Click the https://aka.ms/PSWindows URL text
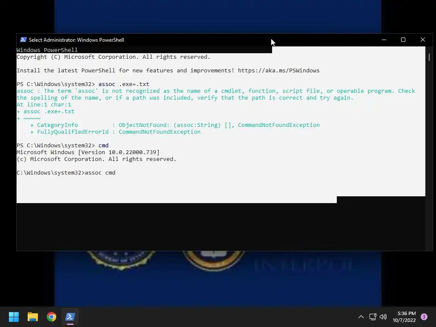Viewport: 436px width, 327px height. 278,70
